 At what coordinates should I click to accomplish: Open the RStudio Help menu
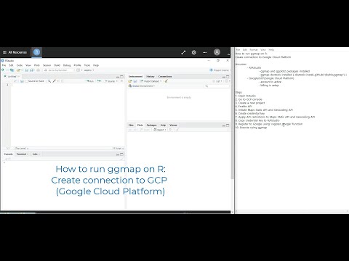[96, 65]
